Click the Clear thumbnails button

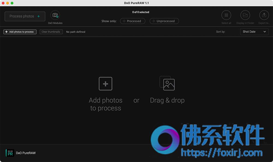coord(51,32)
